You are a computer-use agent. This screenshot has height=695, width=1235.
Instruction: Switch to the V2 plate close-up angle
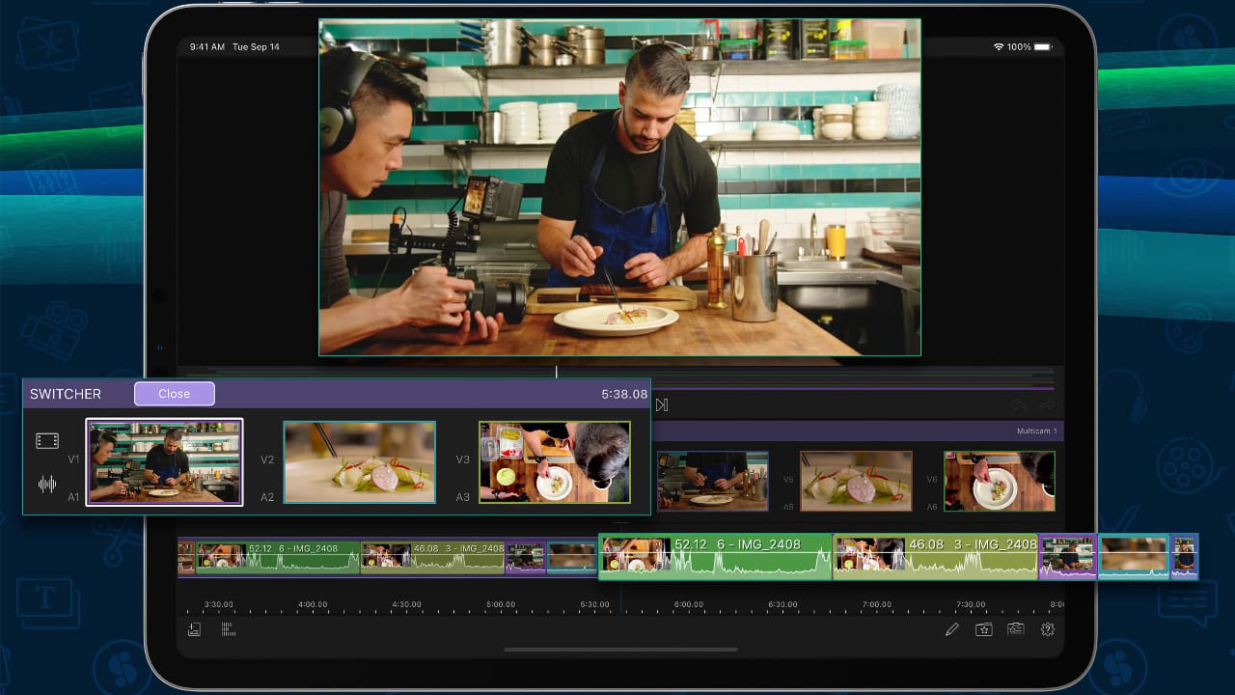359,461
